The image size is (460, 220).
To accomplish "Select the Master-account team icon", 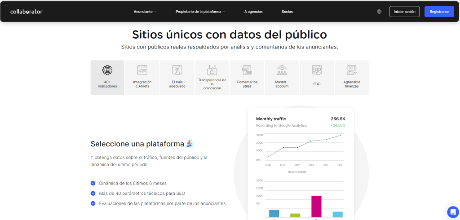I will point(282,70).
